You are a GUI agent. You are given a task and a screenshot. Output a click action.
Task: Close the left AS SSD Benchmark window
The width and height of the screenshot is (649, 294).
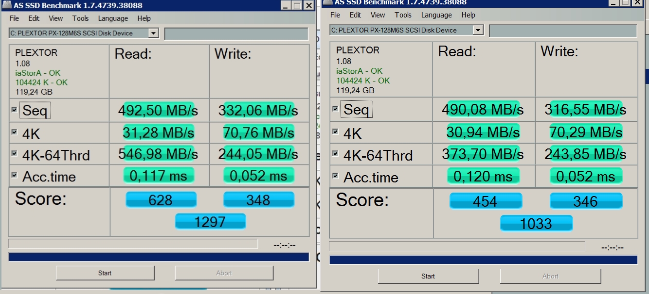pos(308,5)
